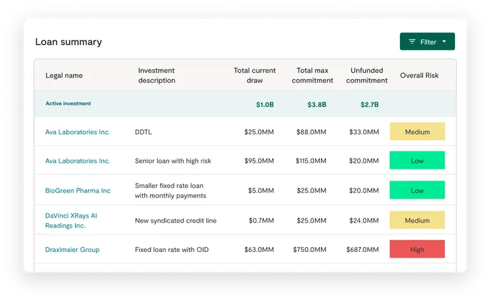Click the $1.0B total current draw value
Viewport: 490px width, 301px height.
pyautogui.click(x=265, y=105)
